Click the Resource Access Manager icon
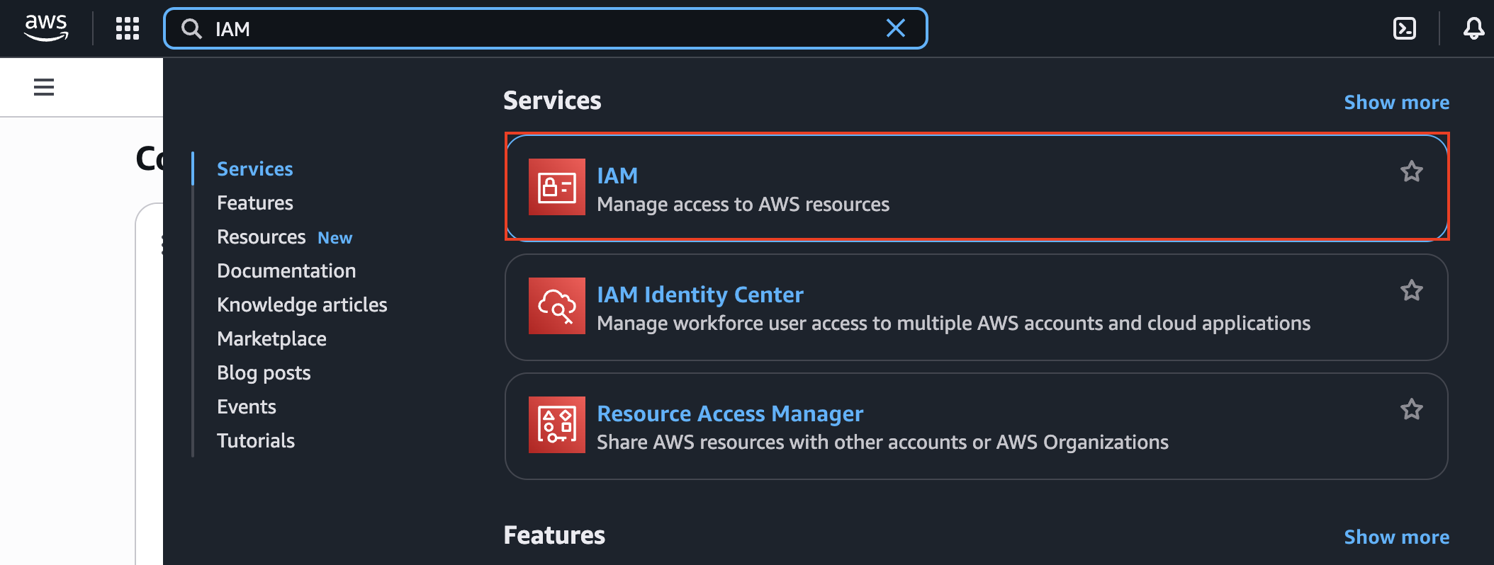Viewport: 1494px width, 565px height. point(557,425)
